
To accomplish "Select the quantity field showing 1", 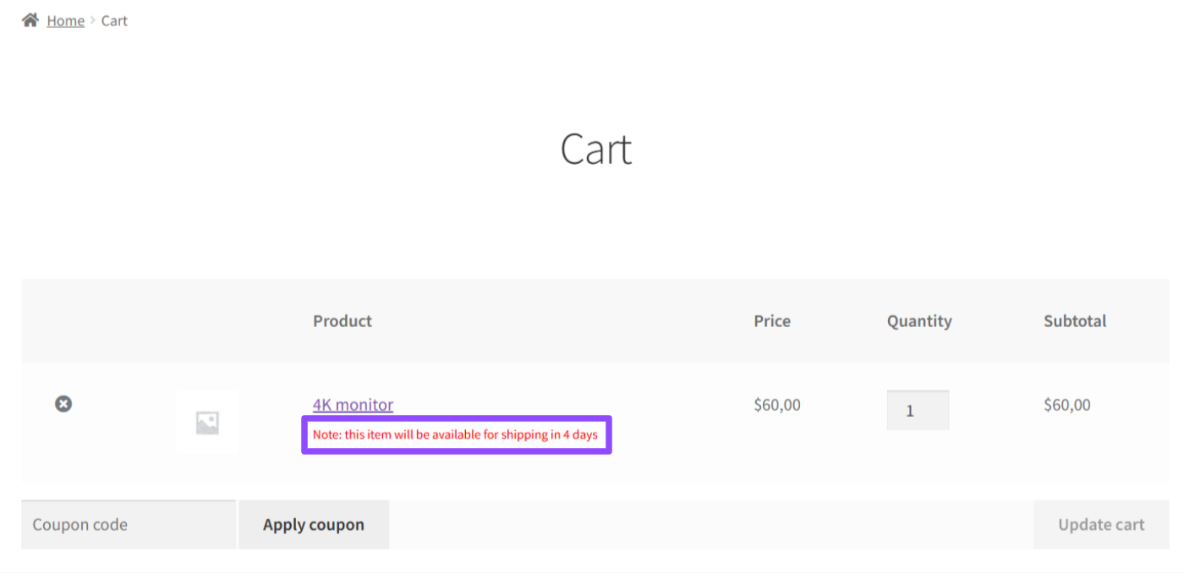I will (x=918, y=410).
